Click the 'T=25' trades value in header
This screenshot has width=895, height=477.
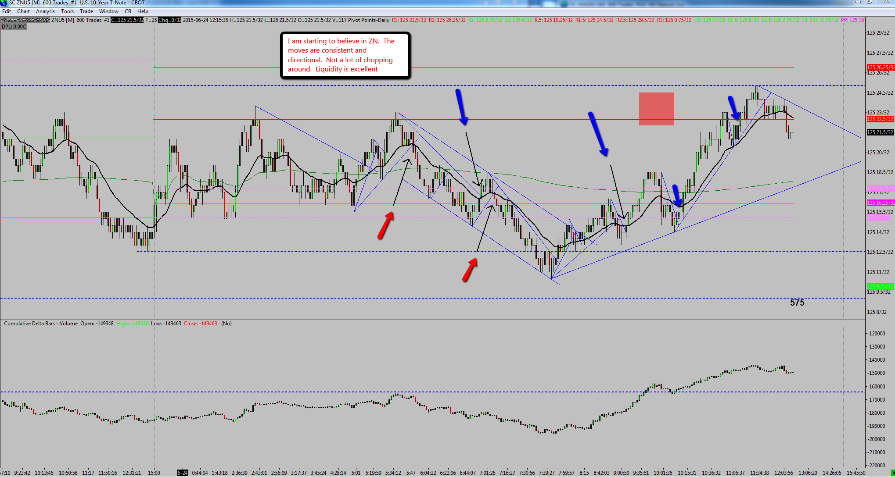151,20
